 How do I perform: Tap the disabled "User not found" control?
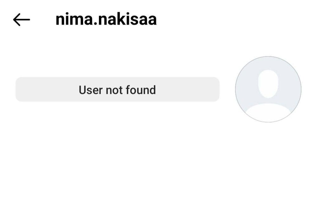click(117, 90)
